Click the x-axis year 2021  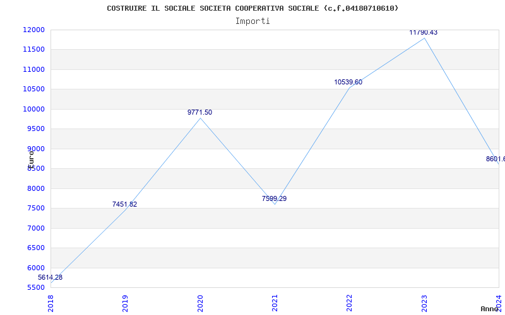pyautogui.click(x=275, y=304)
